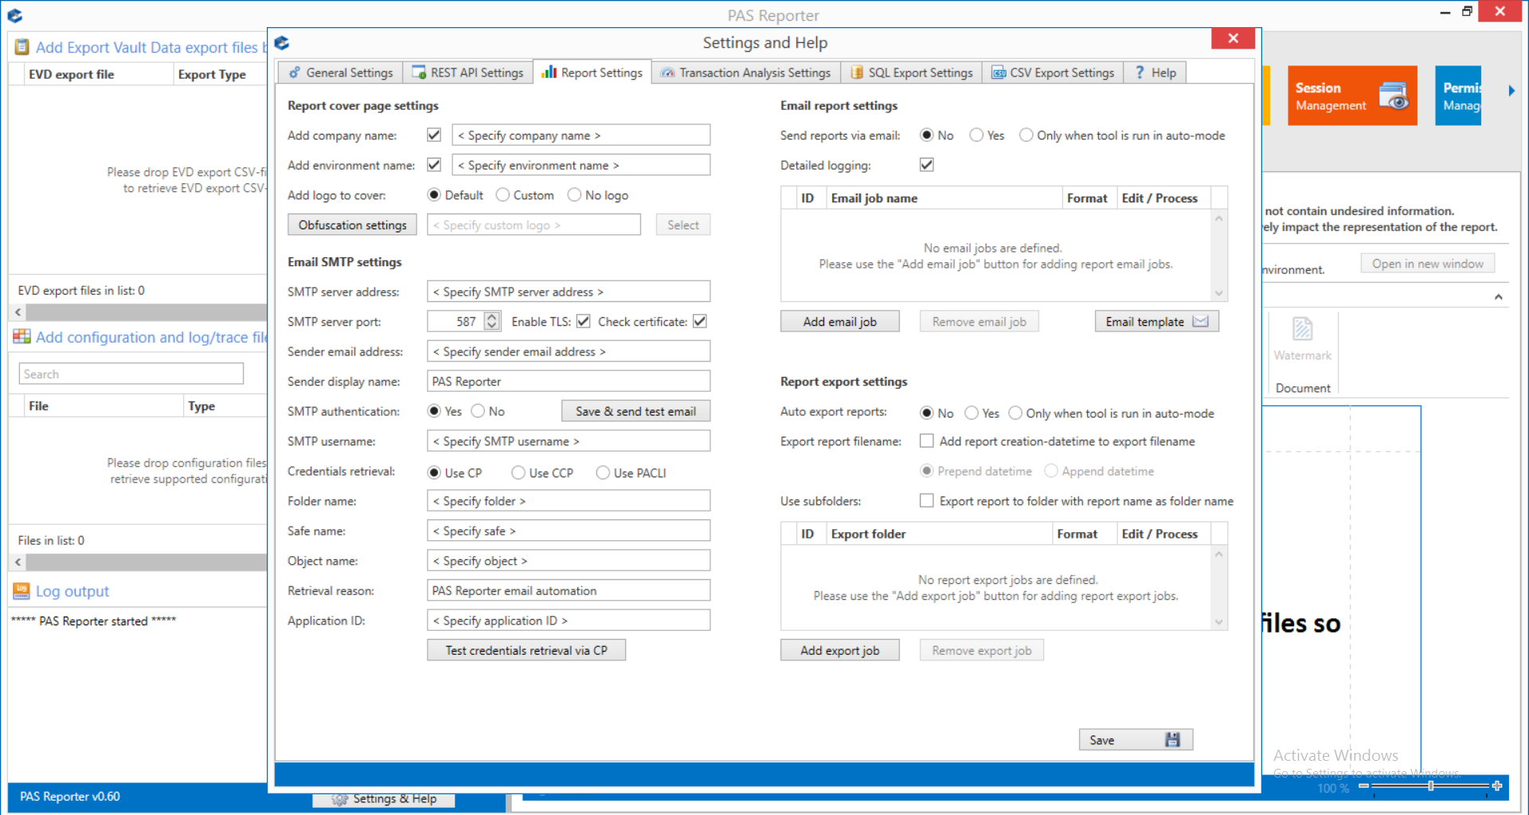Toggle the Add environment name checkbox

tap(434, 165)
